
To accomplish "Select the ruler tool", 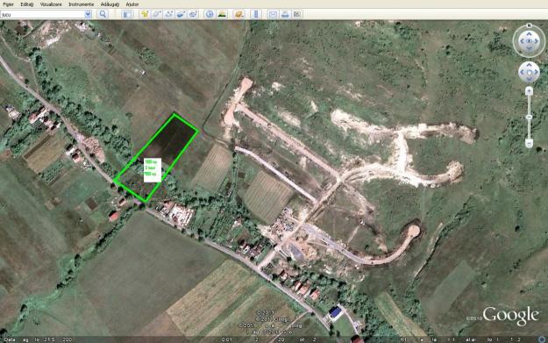I will (x=256, y=14).
